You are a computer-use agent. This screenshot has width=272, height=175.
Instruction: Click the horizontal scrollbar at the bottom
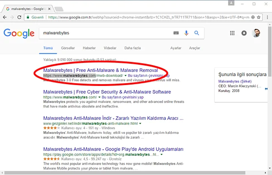125,173
